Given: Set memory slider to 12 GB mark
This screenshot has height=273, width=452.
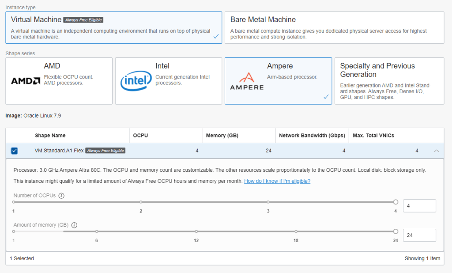Looking at the screenshot, I should tap(196, 231).
